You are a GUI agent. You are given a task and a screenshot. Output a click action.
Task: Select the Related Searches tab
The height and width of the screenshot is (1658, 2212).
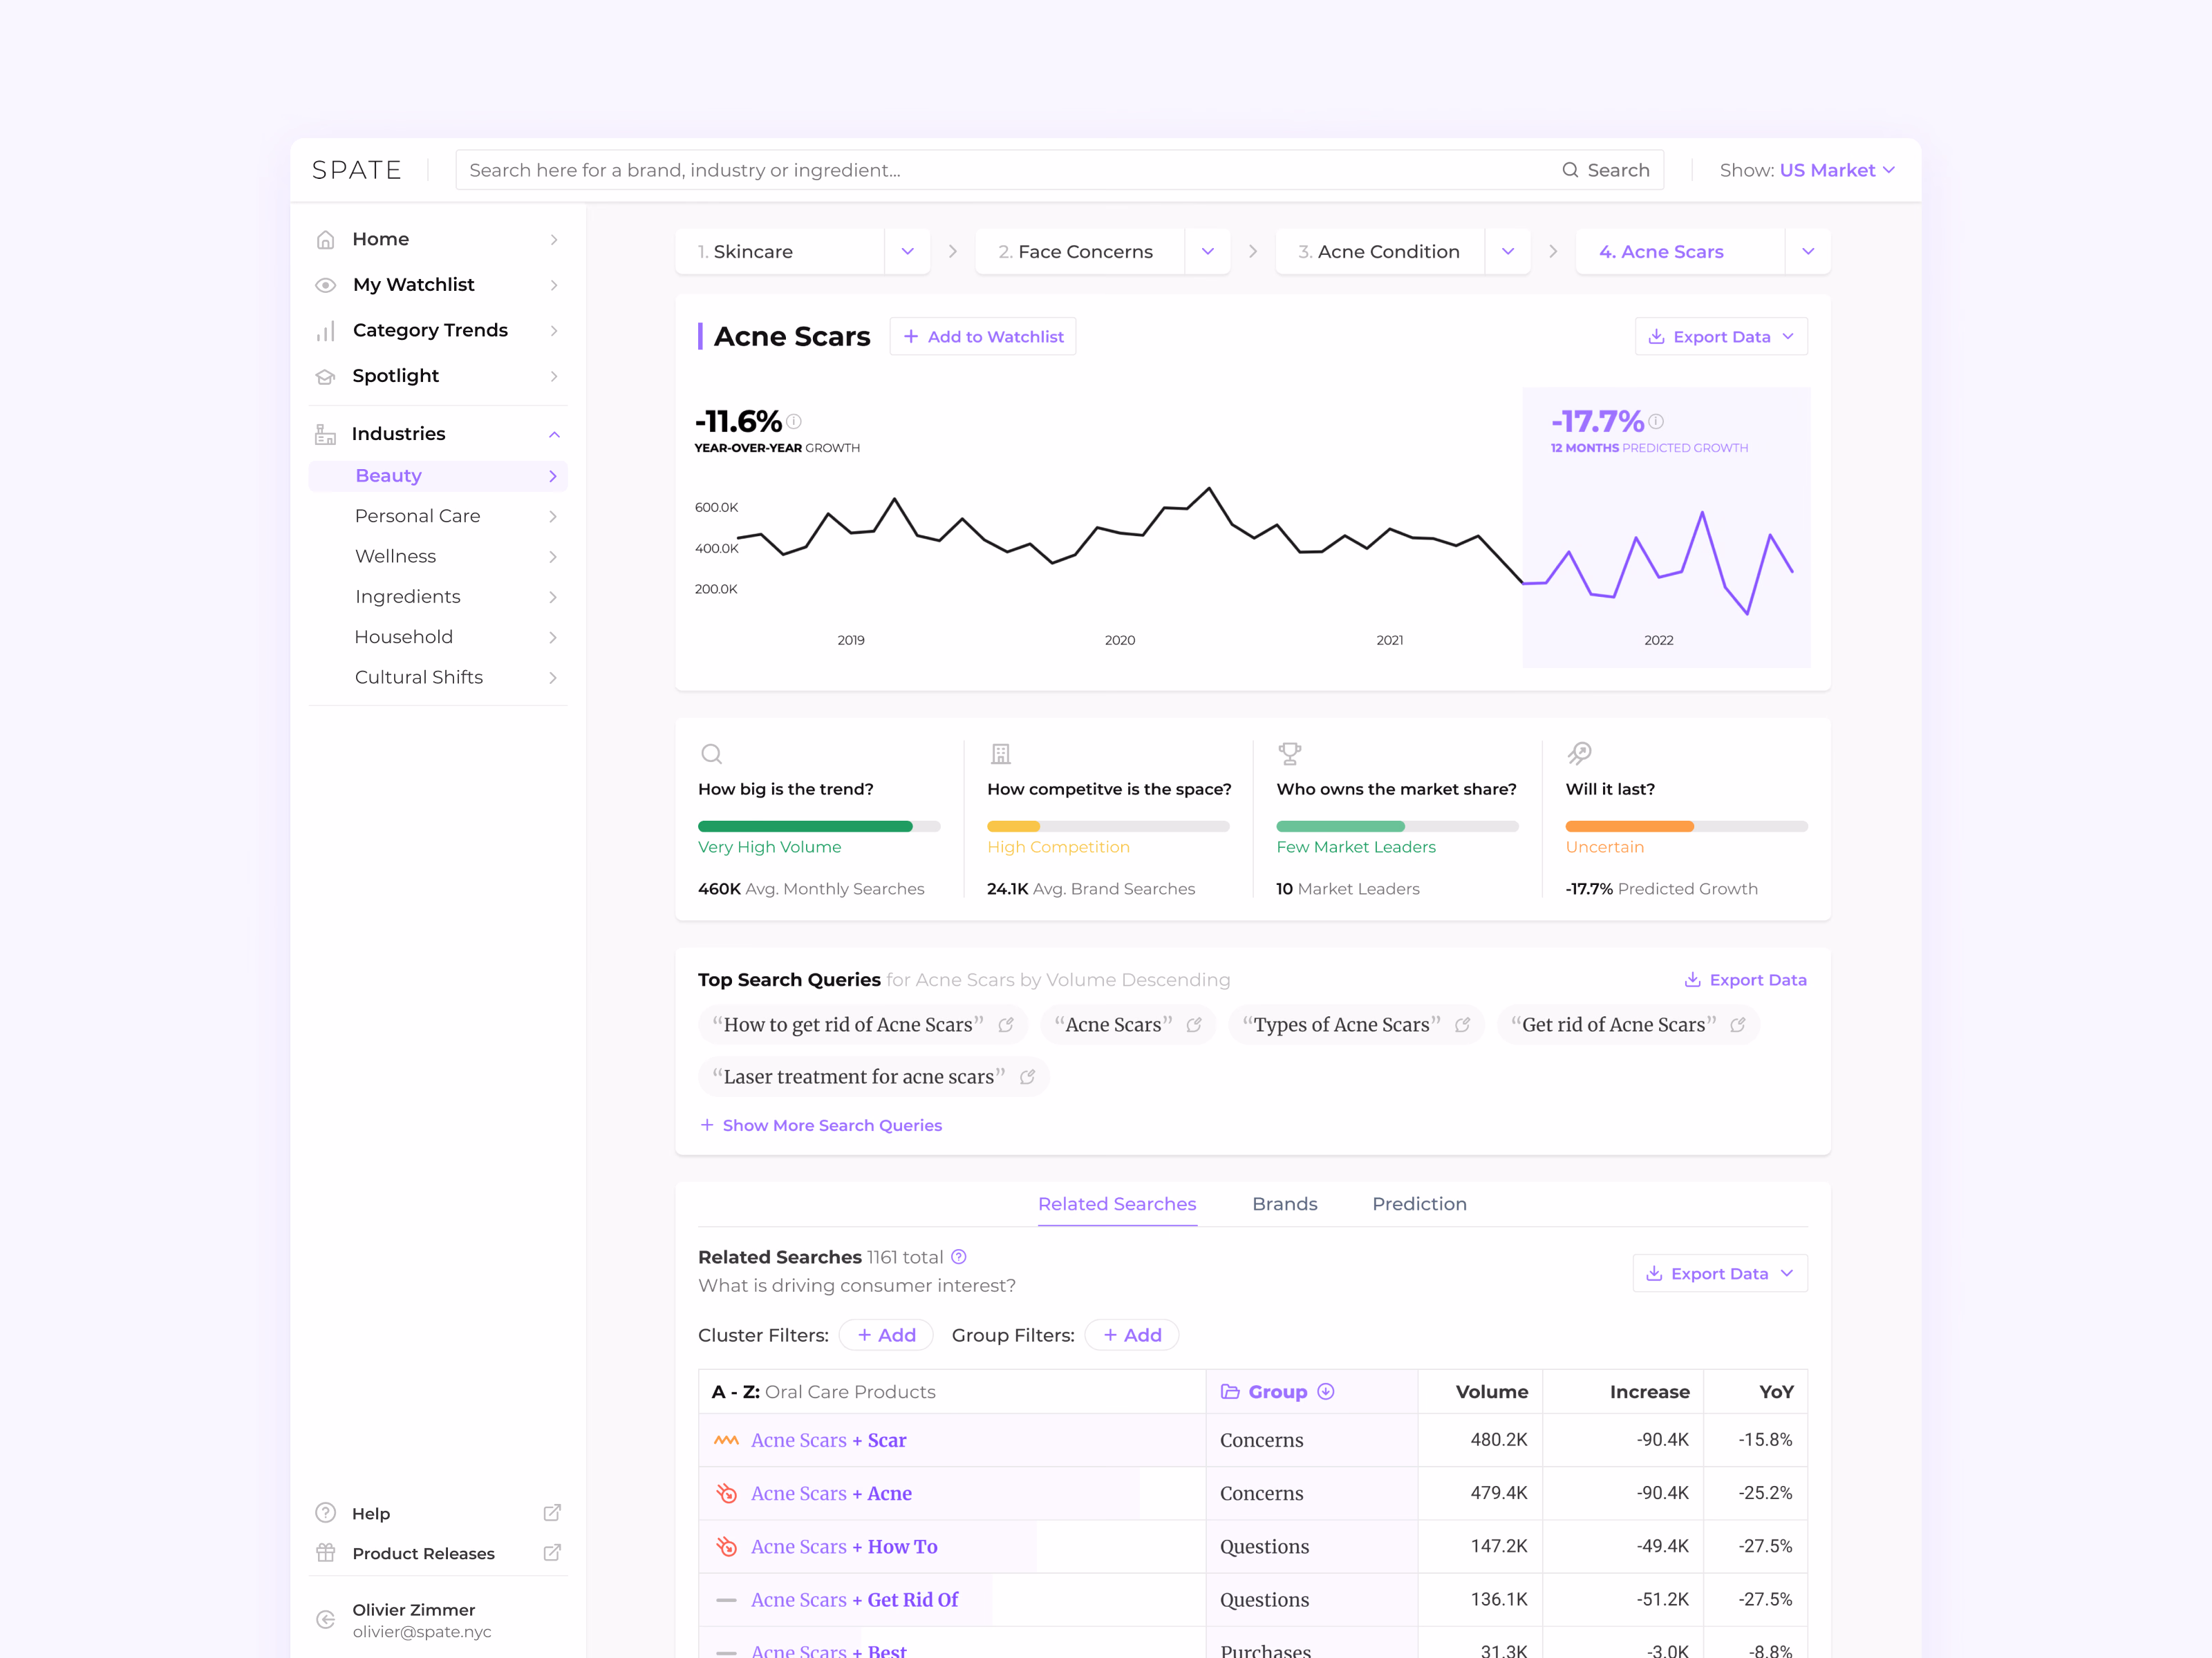tap(1117, 1203)
